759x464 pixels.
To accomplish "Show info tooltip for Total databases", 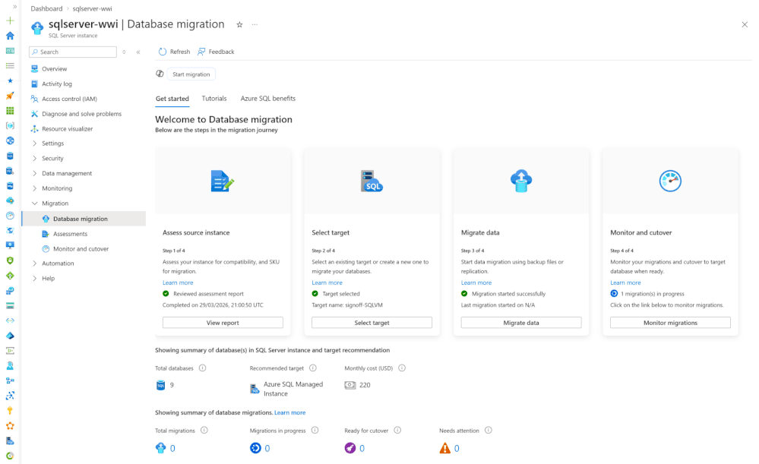I will [x=202, y=368].
